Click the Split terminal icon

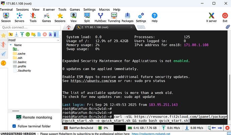[87, 17]
